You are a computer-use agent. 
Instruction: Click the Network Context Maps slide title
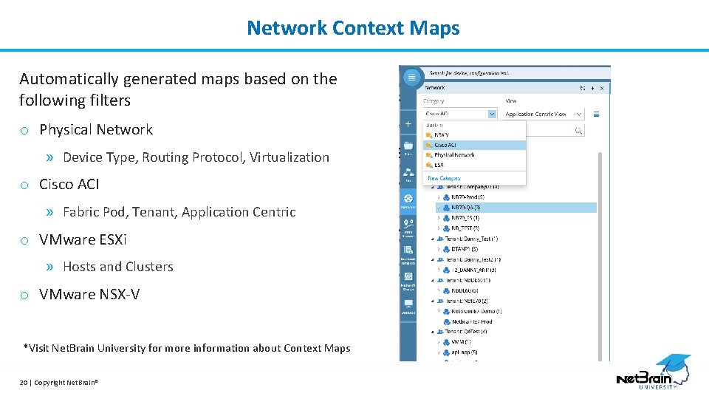(353, 27)
